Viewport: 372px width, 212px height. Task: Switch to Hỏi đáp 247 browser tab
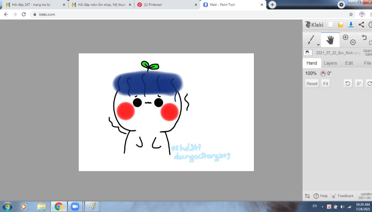[x=35, y=4]
